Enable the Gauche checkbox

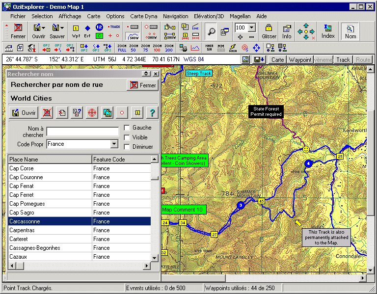point(127,128)
